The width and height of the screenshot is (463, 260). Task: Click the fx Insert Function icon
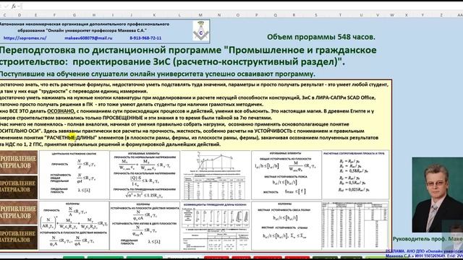click(x=14, y=6)
